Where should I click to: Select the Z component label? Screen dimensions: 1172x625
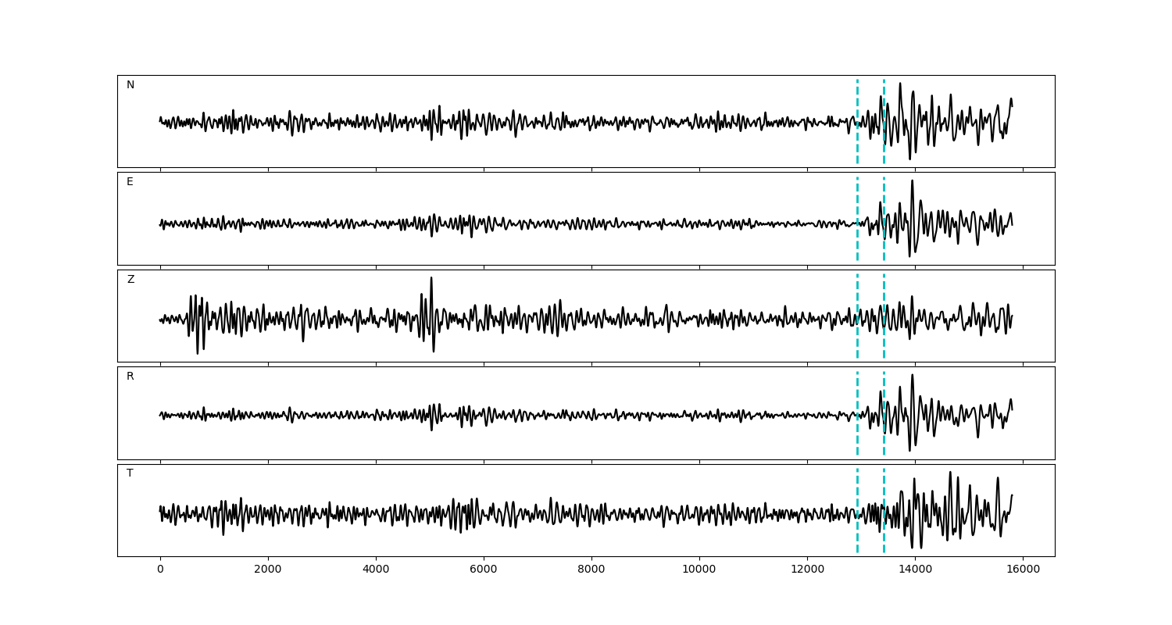[x=130, y=280]
